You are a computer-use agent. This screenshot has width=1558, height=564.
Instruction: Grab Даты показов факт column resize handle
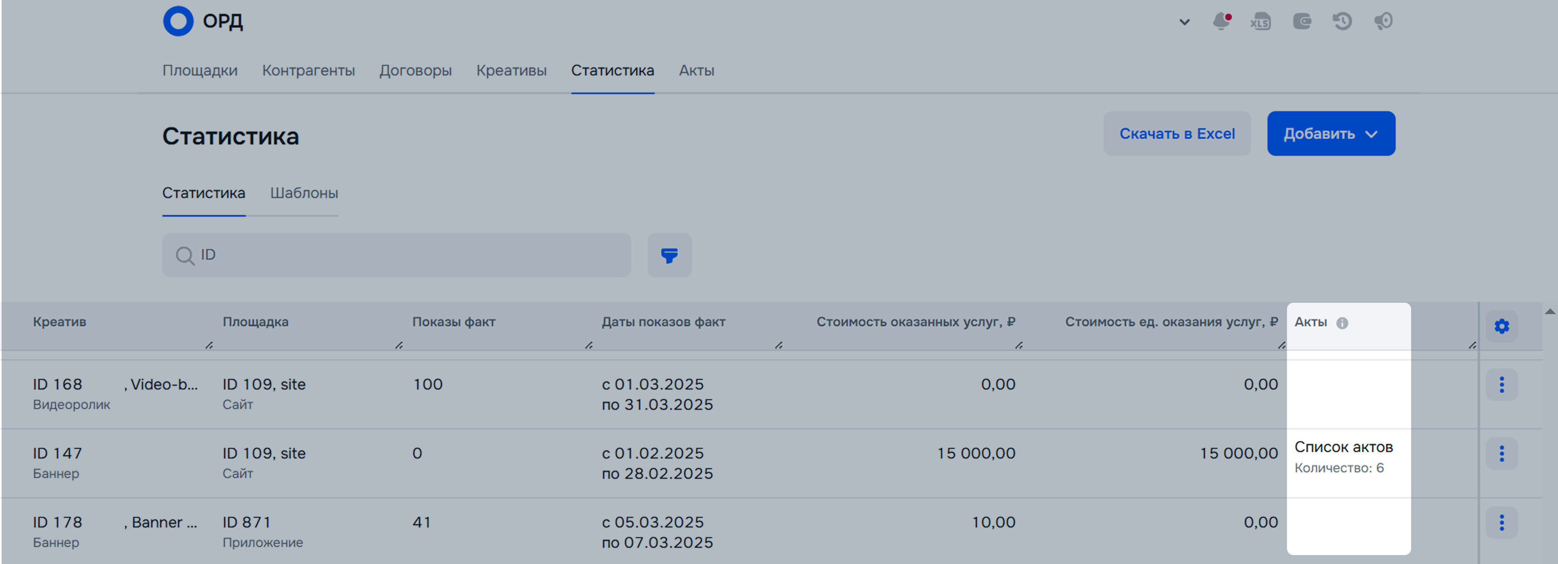[779, 345]
